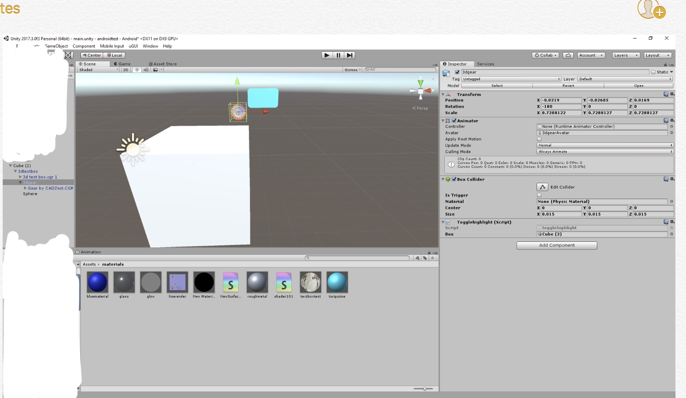Screen dimensions: 686x398
Task: Open the Gizmos dropdown
Action: [353, 70]
